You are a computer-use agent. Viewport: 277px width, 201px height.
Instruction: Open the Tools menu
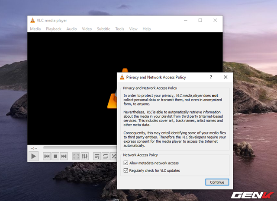[x=119, y=29]
